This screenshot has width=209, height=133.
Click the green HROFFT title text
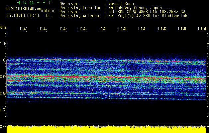(x=34, y=3)
